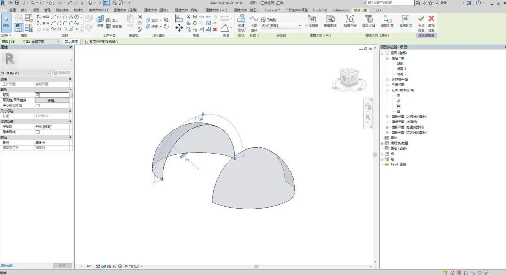The width and height of the screenshot is (506, 275).
Task: Click the green 完成体量 checkmark icon
Action: pos(421,19)
